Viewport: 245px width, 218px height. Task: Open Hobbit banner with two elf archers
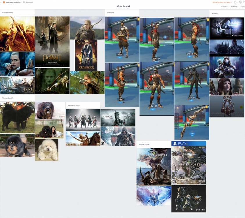coord(17,85)
